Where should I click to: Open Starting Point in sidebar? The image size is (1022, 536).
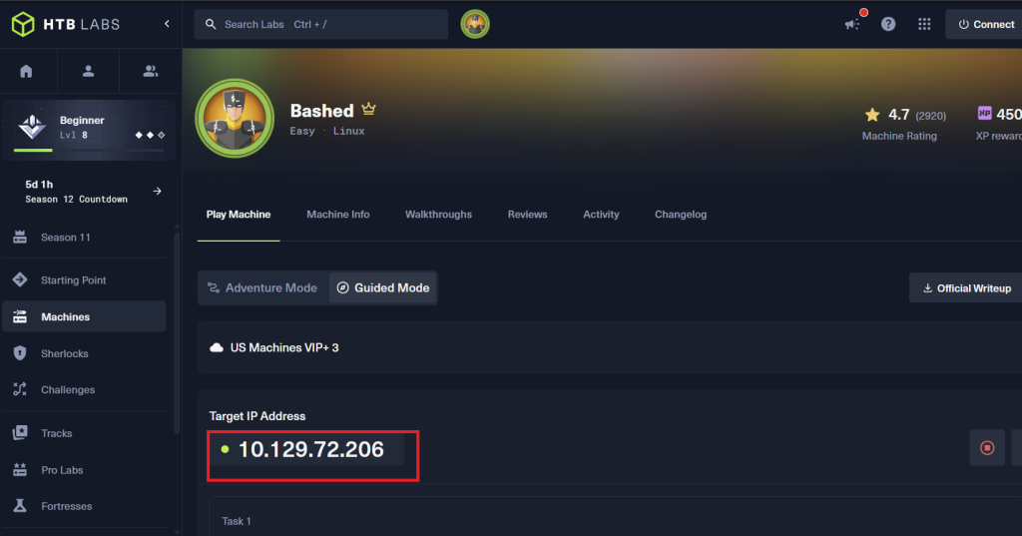pos(84,280)
